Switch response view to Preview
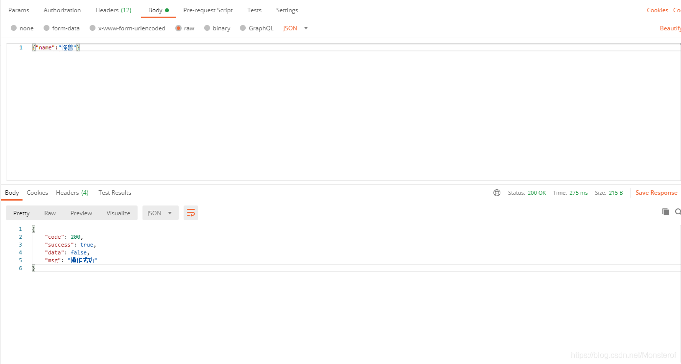 tap(81, 213)
